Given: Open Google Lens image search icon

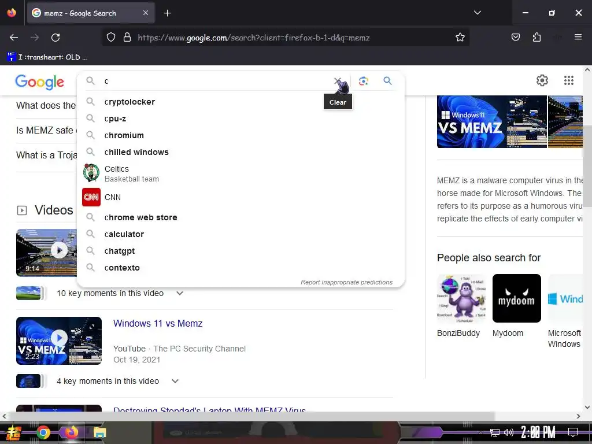Looking at the screenshot, I should coord(363,81).
